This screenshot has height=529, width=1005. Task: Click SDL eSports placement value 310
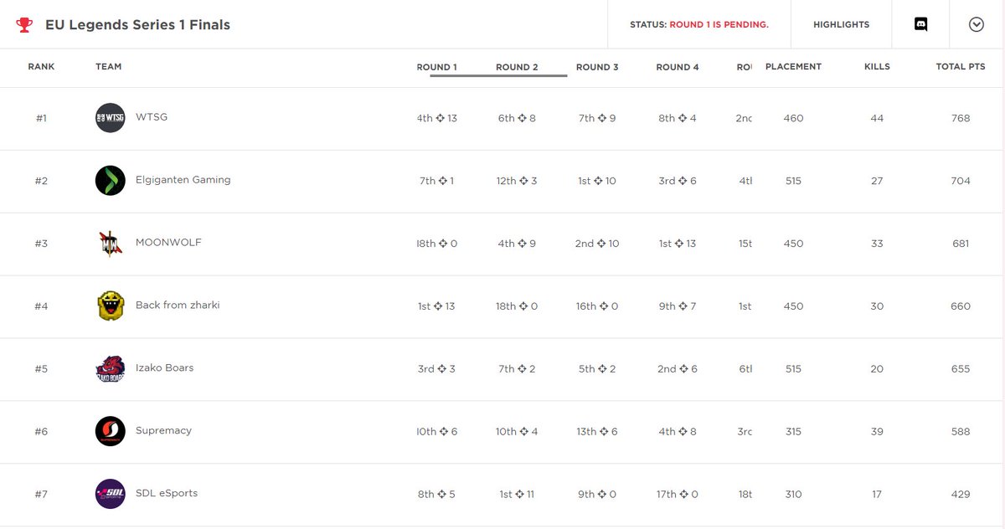(793, 494)
